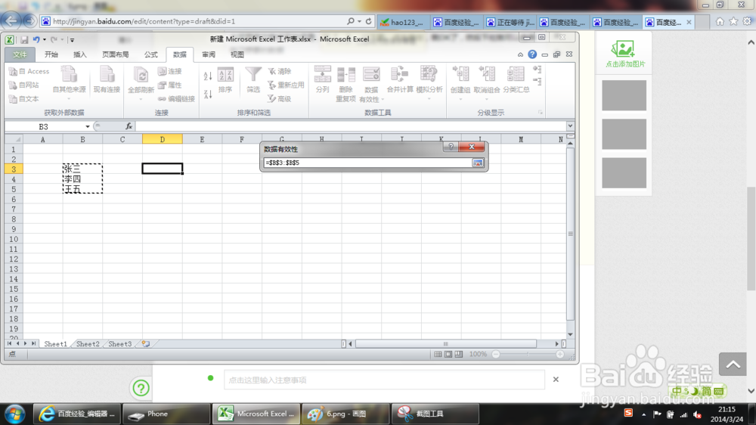Image resolution: width=756 pixels, height=425 pixels.
Task: Select cell containing 王五
Action: point(82,189)
